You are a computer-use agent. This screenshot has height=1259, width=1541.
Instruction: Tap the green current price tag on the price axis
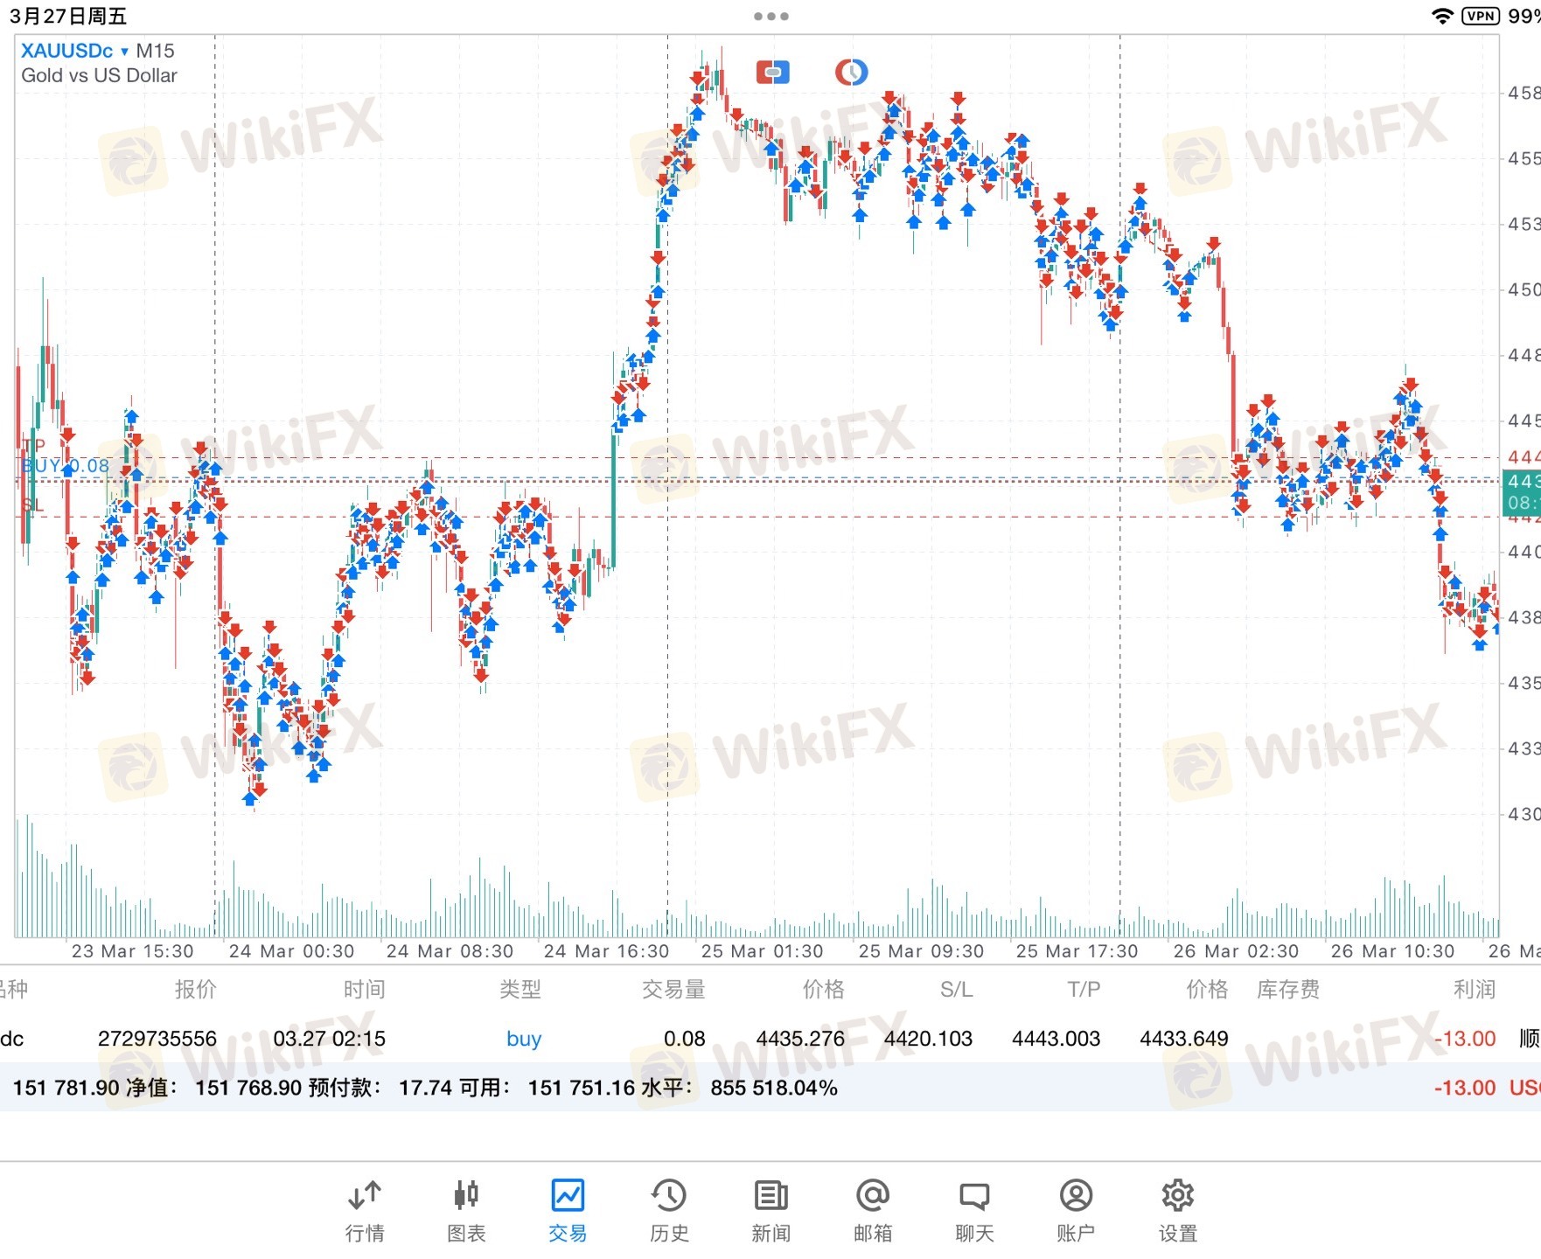tap(1521, 492)
